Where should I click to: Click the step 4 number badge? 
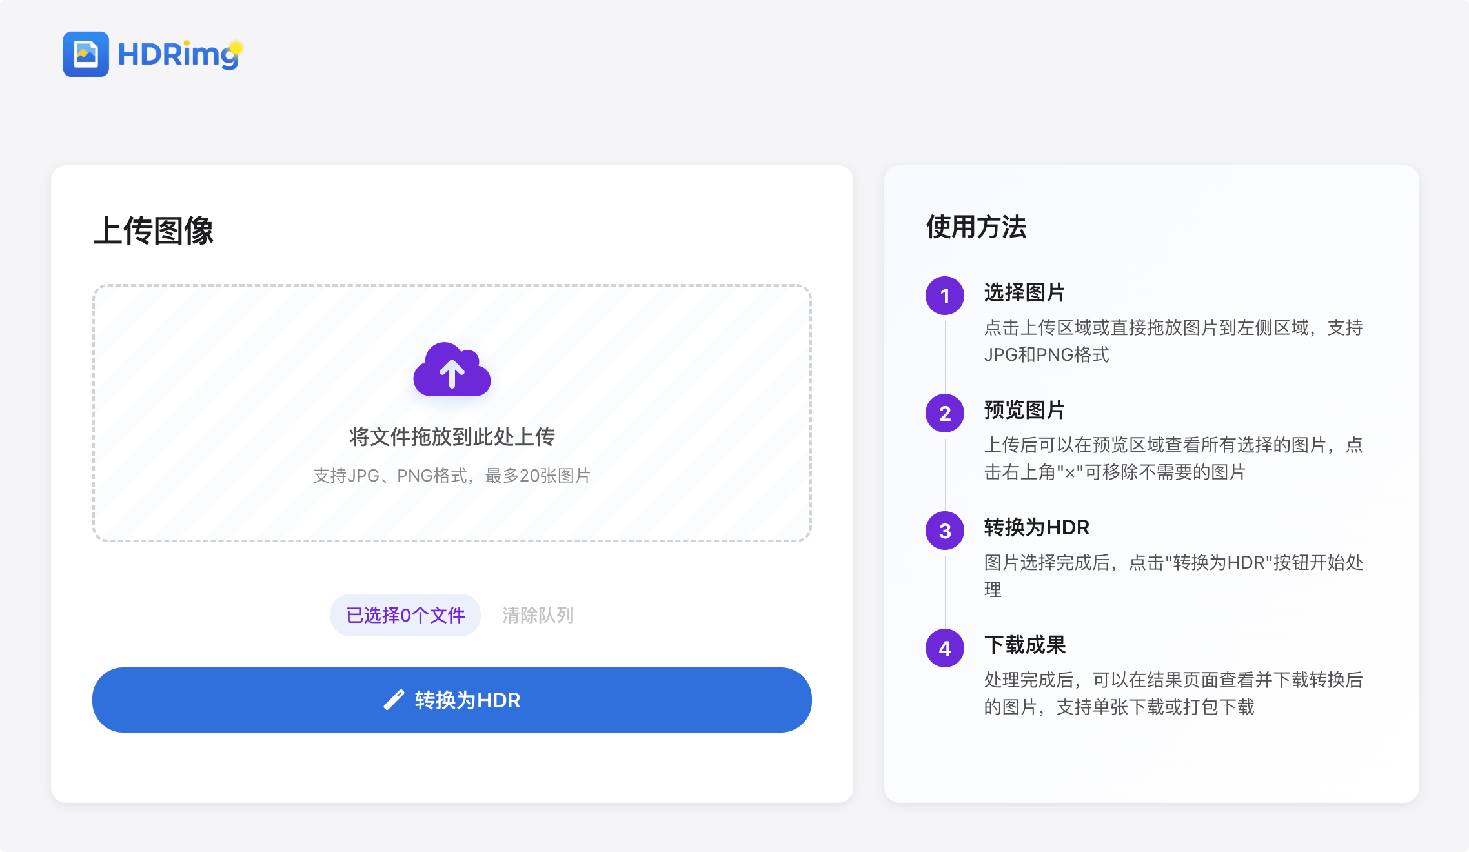[x=945, y=648]
